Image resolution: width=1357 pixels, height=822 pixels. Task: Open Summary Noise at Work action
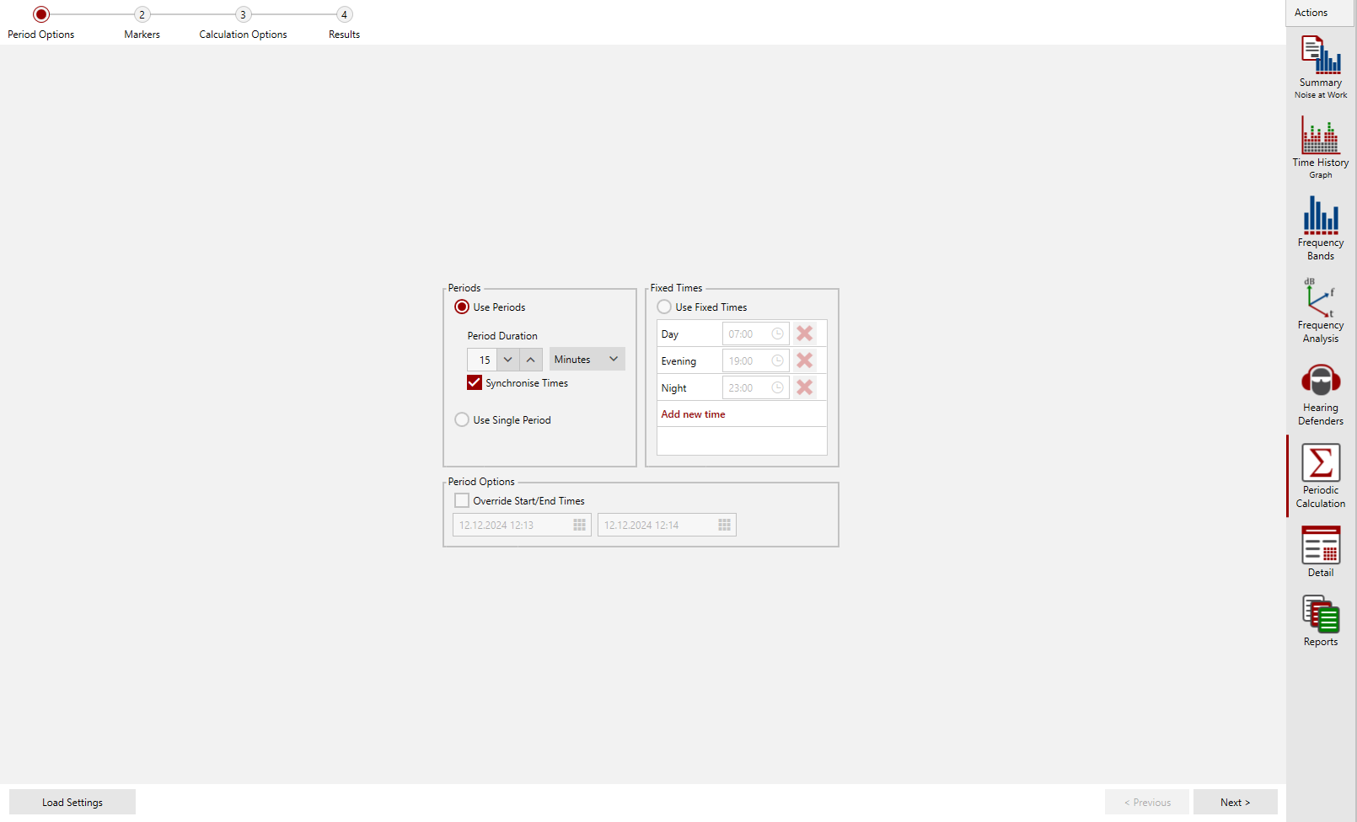1321,67
